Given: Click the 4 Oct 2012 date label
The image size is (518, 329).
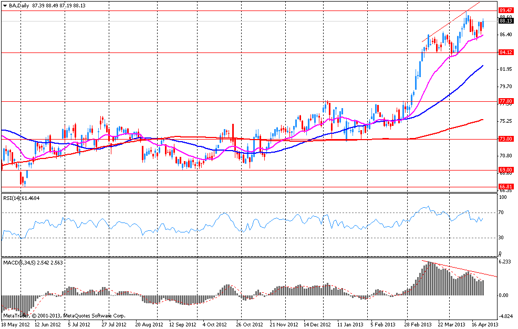Looking at the screenshot, I should click(215, 324).
